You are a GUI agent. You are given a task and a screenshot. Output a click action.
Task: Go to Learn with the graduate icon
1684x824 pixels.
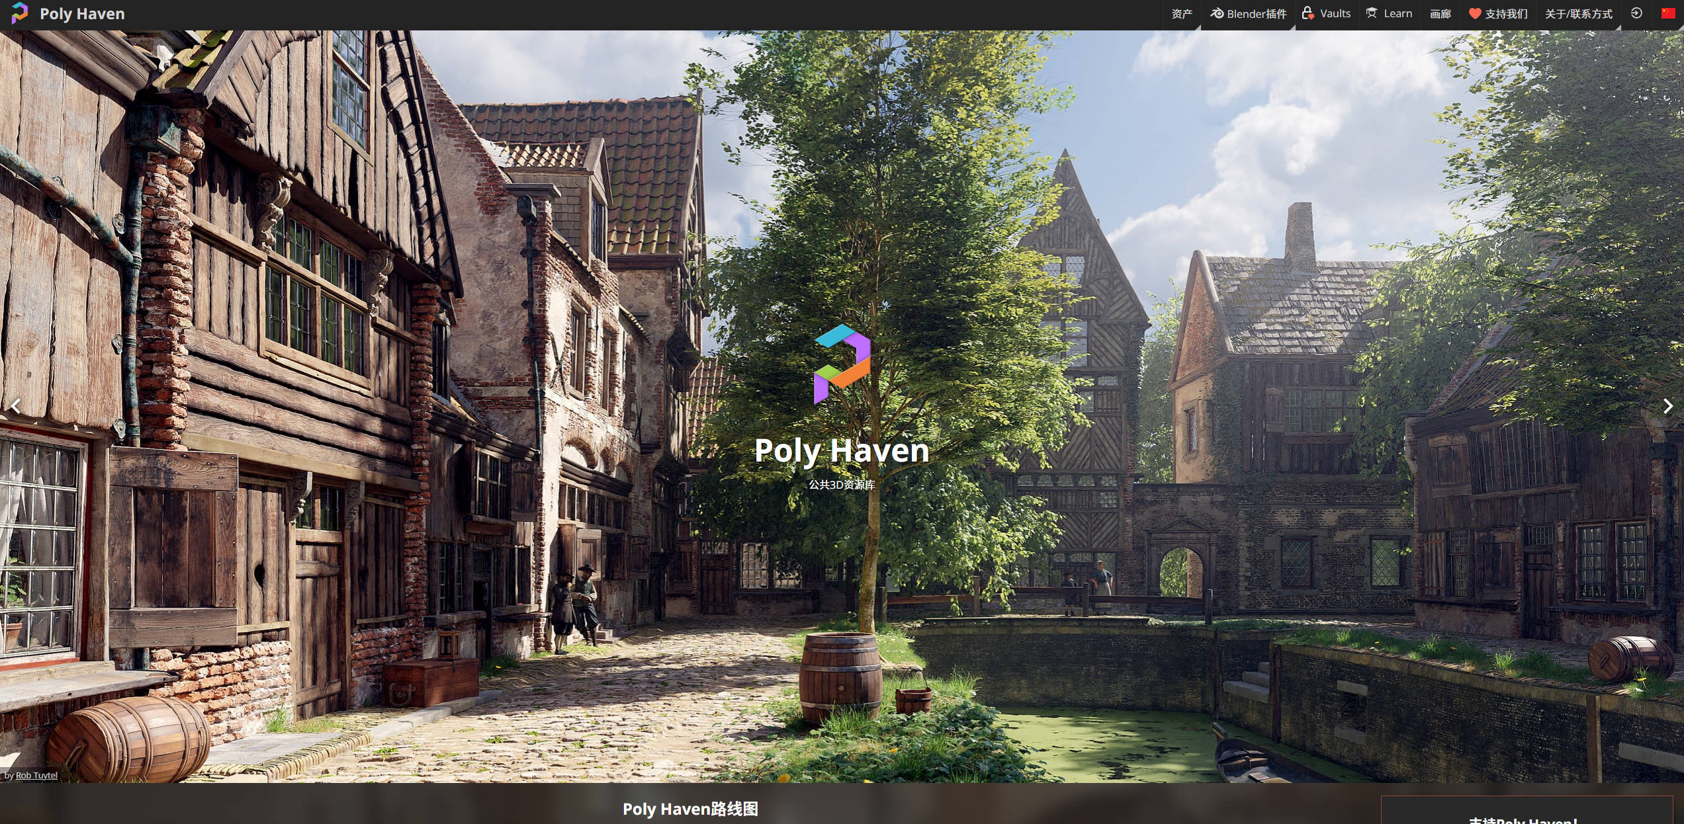pos(1390,14)
